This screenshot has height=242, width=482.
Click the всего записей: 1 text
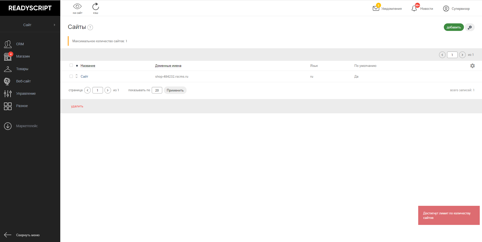pos(462,90)
